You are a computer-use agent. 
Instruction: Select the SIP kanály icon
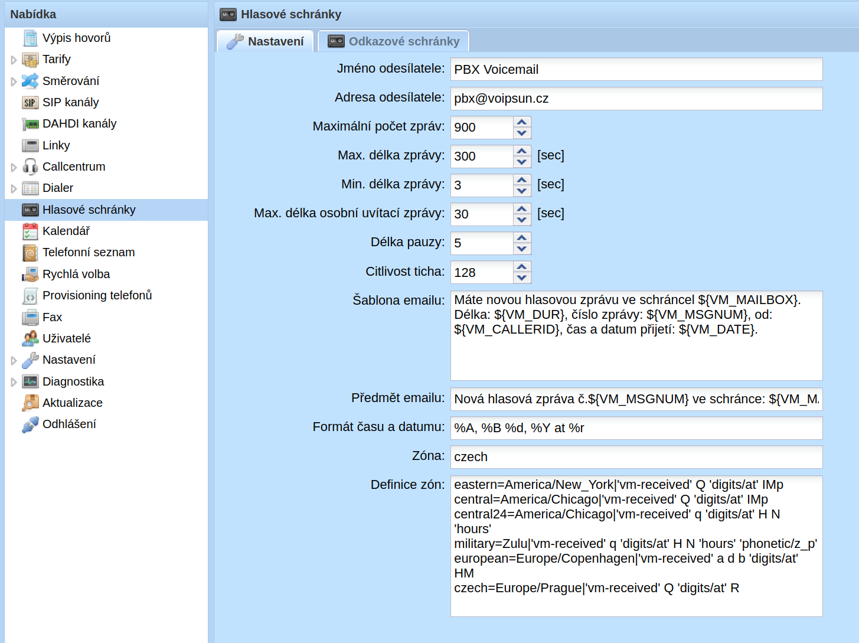coord(30,103)
